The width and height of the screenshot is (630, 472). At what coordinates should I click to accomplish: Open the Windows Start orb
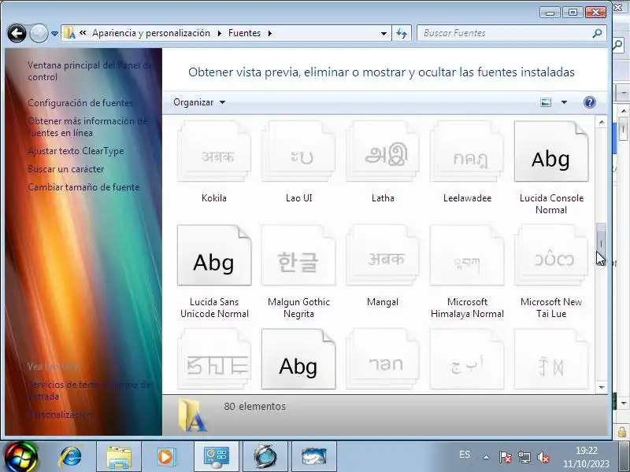click(20, 457)
